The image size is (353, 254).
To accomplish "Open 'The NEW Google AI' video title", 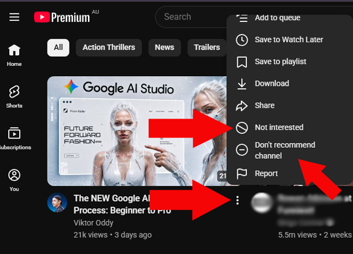I will coord(122,204).
